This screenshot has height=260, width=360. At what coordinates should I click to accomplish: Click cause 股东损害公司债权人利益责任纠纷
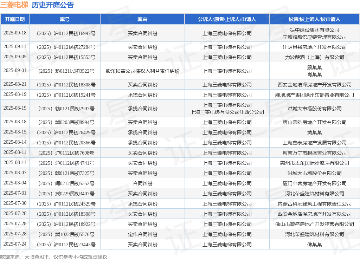click(x=142, y=71)
